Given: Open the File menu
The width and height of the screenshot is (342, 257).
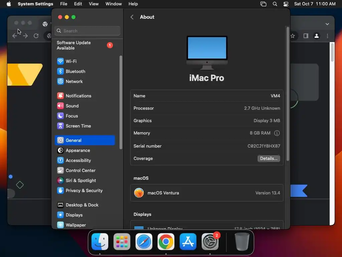Looking at the screenshot, I should point(64,4).
